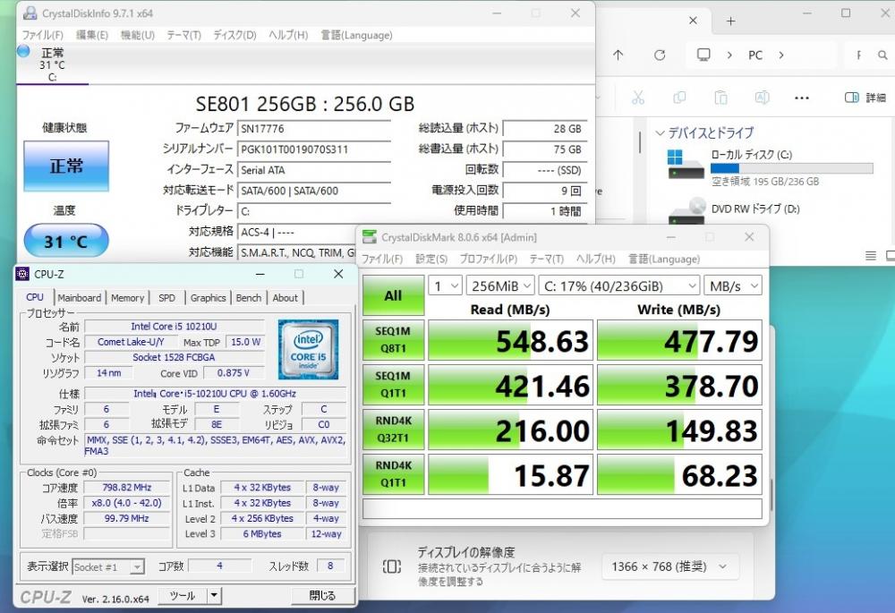Open CrystalDiskInfo Theme menu
This screenshot has width=895, height=613.
(x=183, y=35)
